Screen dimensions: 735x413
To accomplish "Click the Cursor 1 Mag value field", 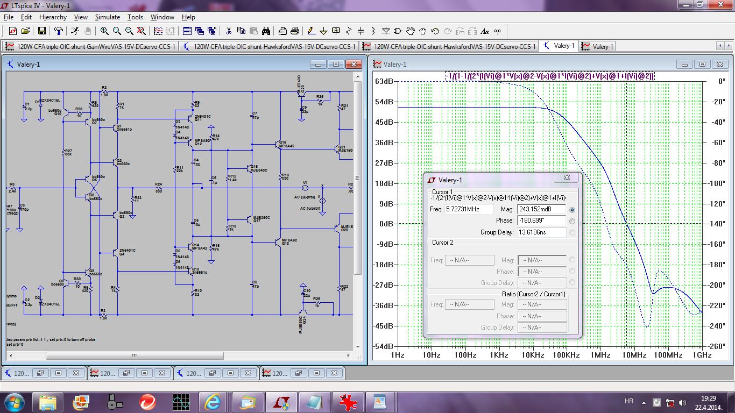I will (x=542, y=209).
